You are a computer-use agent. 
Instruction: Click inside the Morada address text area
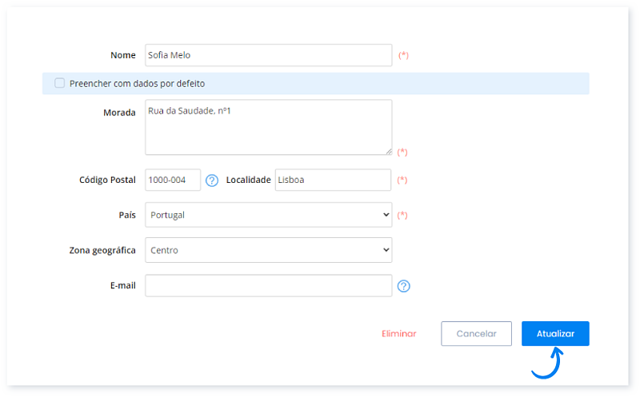point(268,127)
